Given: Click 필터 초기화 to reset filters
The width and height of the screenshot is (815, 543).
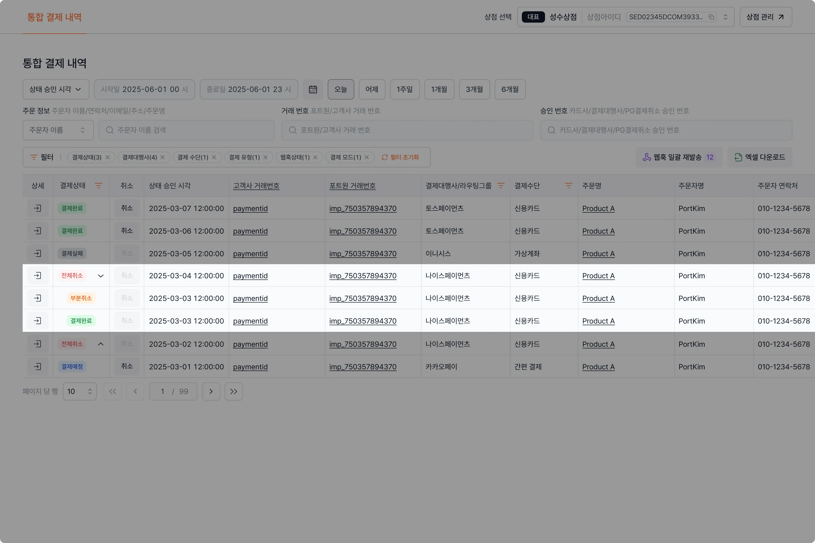Looking at the screenshot, I should click(400, 157).
